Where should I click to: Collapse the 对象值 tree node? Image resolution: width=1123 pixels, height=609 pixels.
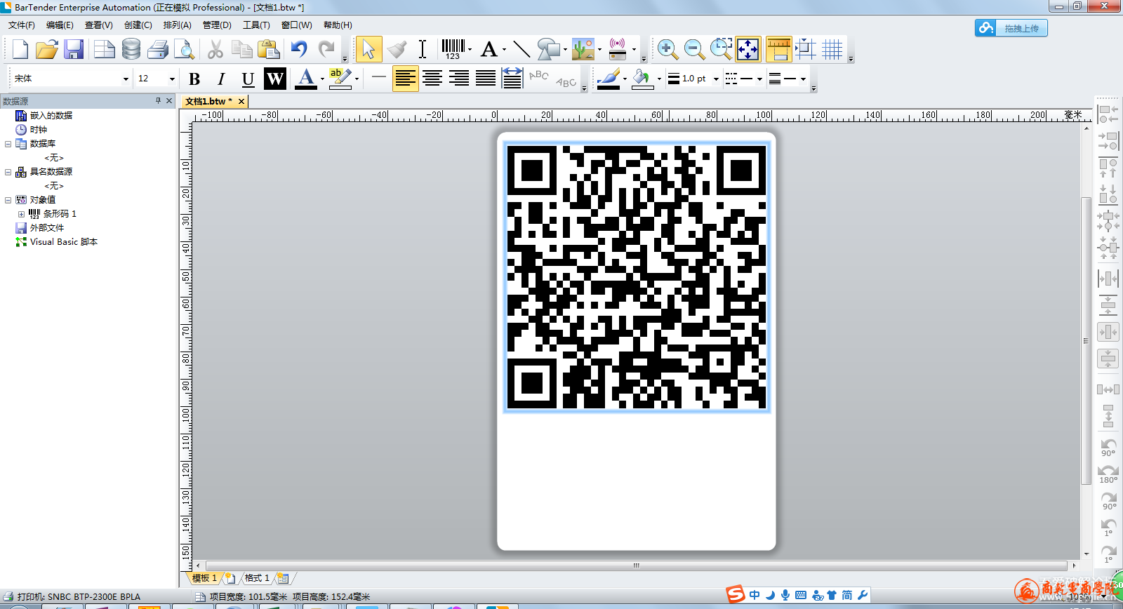pyautogui.click(x=8, y=199)
